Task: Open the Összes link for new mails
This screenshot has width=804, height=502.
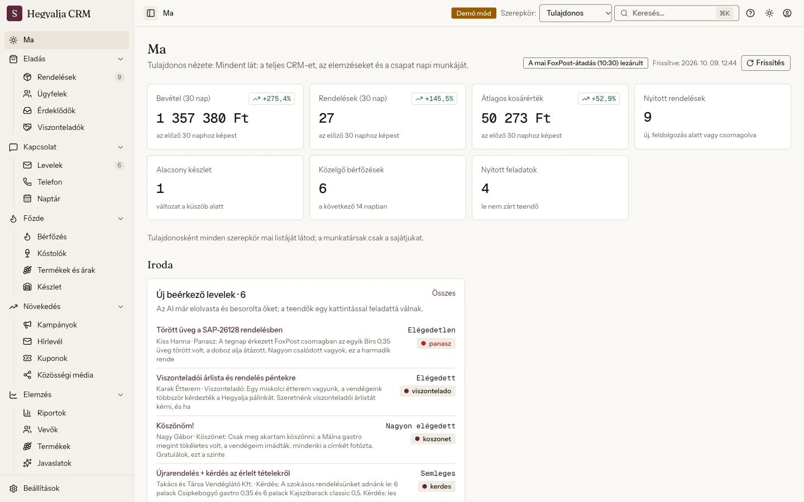Action: click(444, 293)
